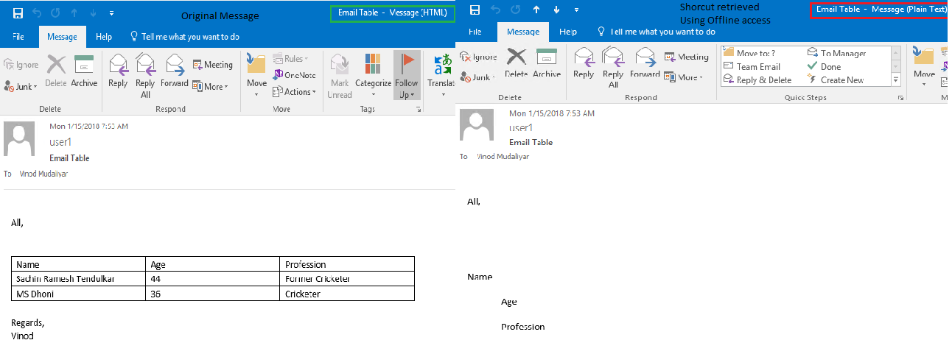Click Mark Unread in HTML message window
This screenshot has height=354, width=952.
(340, 77)
